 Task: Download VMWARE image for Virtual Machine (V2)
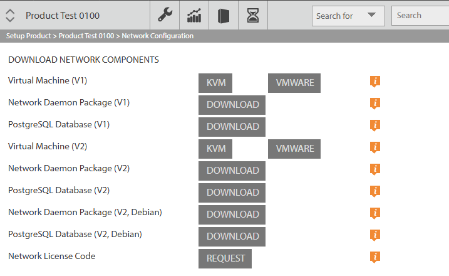[294, 149]
